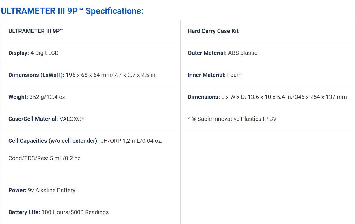Click the ULTRAMETER III 9P Specifications heading
Viewport: 355px width, 224px height.
72,11
